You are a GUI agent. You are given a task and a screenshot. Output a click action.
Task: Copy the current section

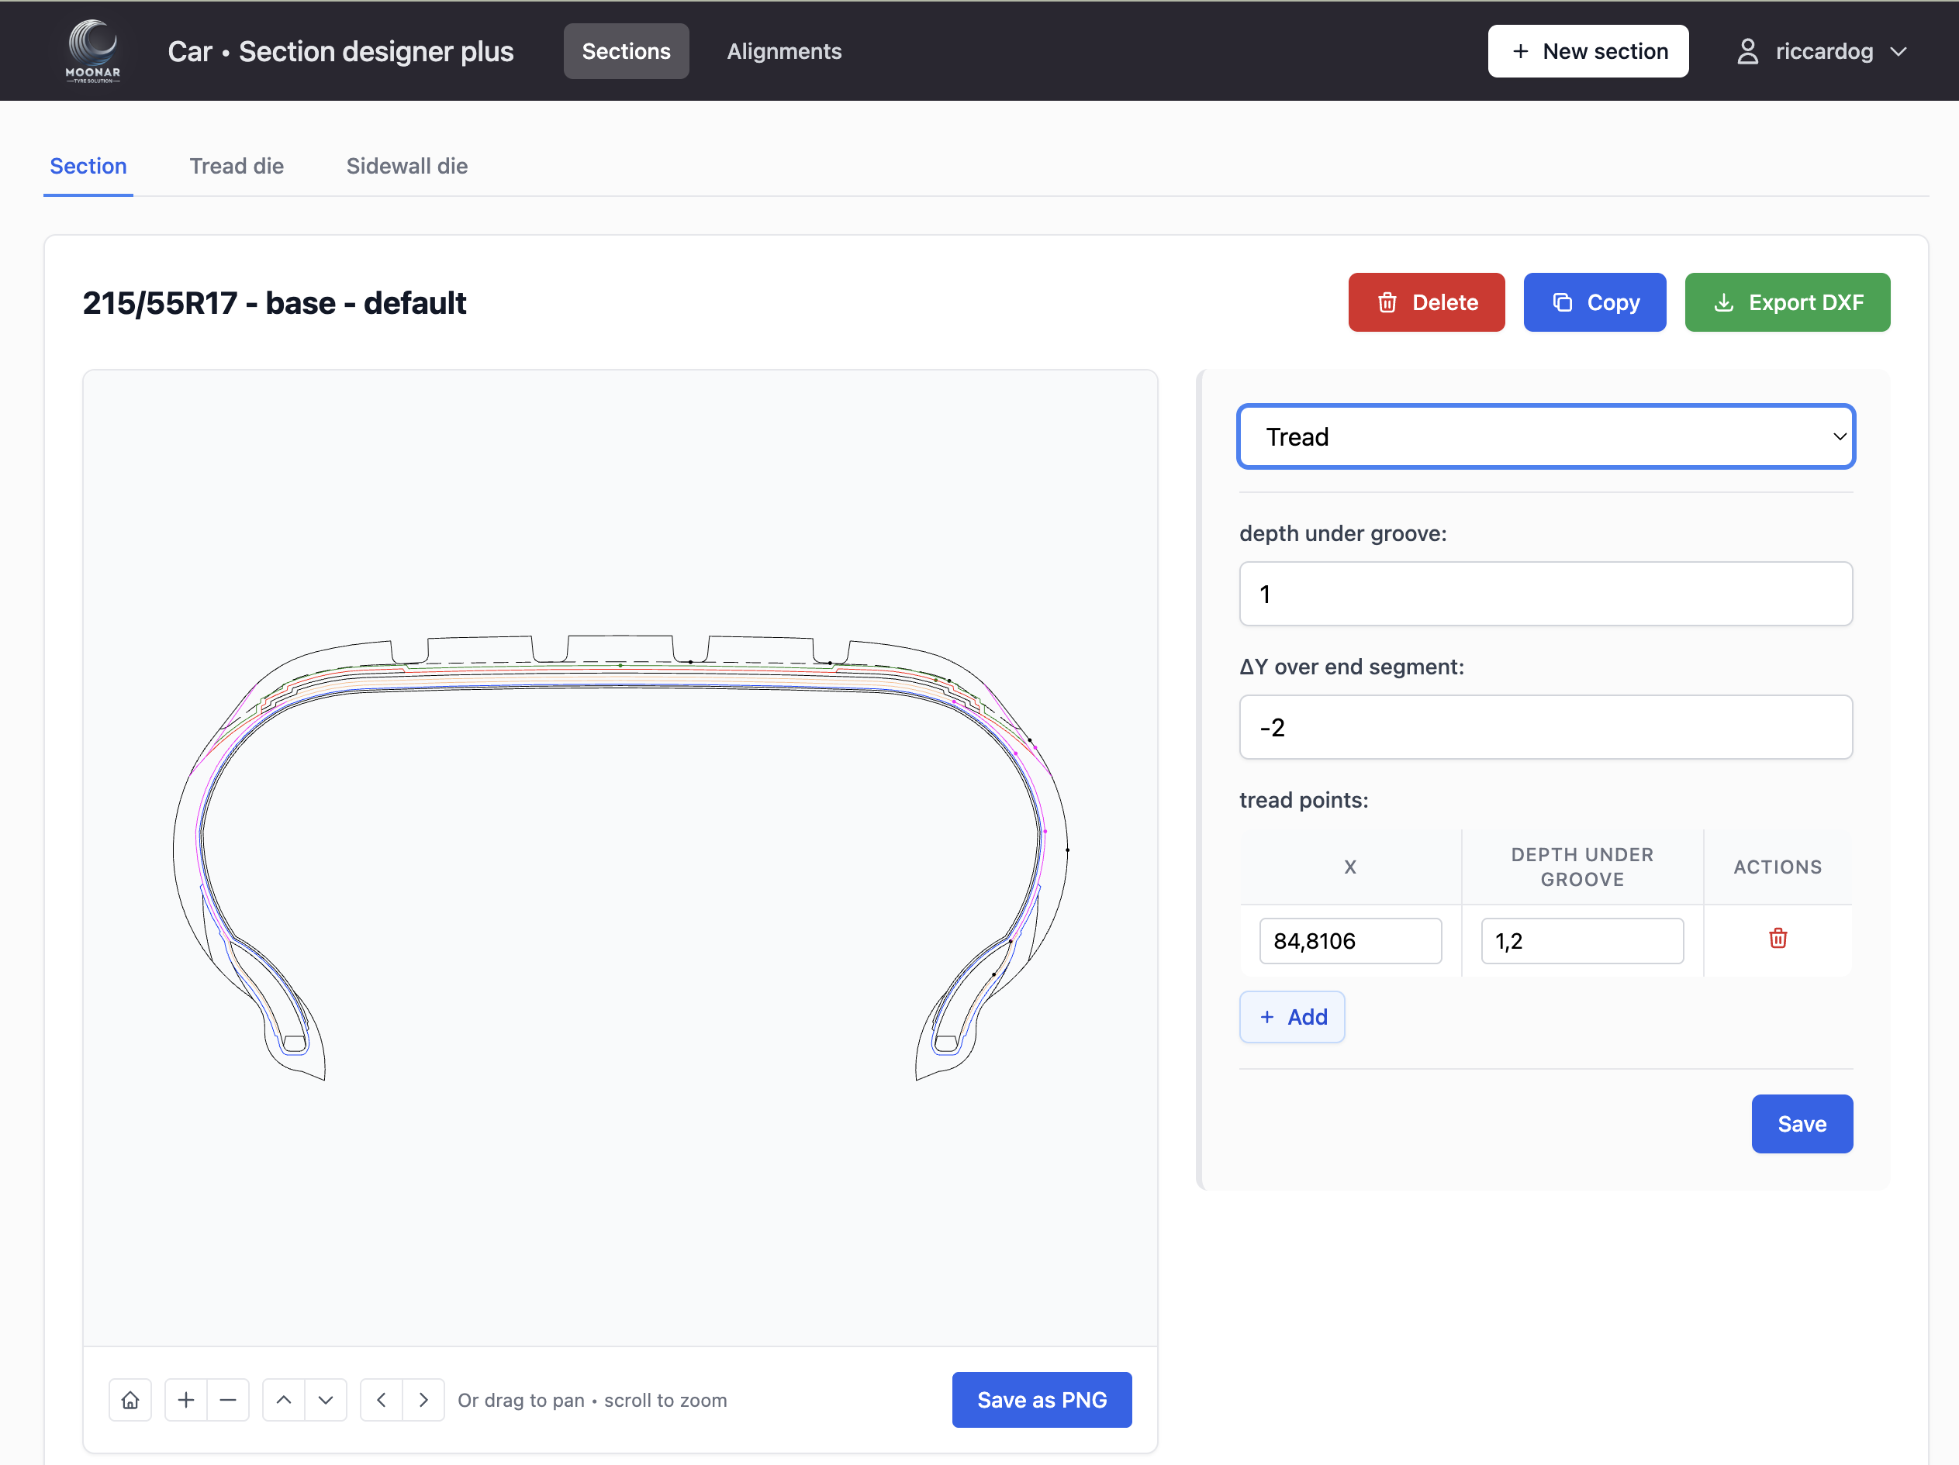[x=1594, y=302]
